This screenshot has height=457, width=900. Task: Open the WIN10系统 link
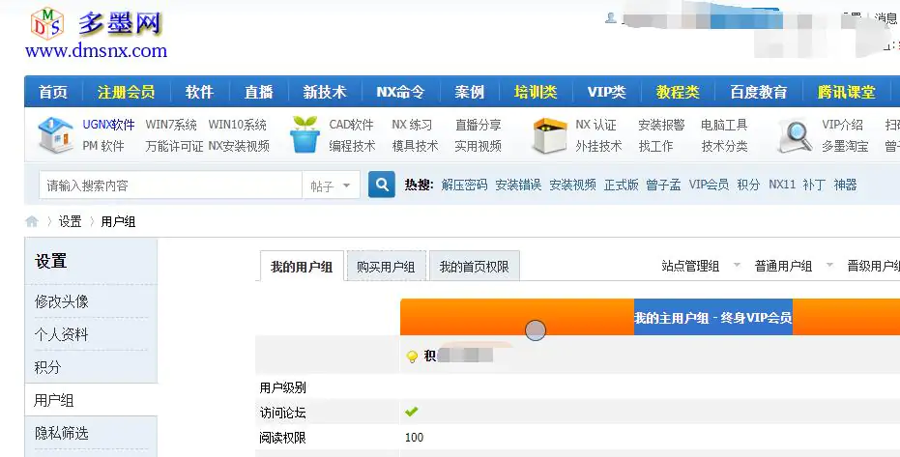(x=237, y=125)
